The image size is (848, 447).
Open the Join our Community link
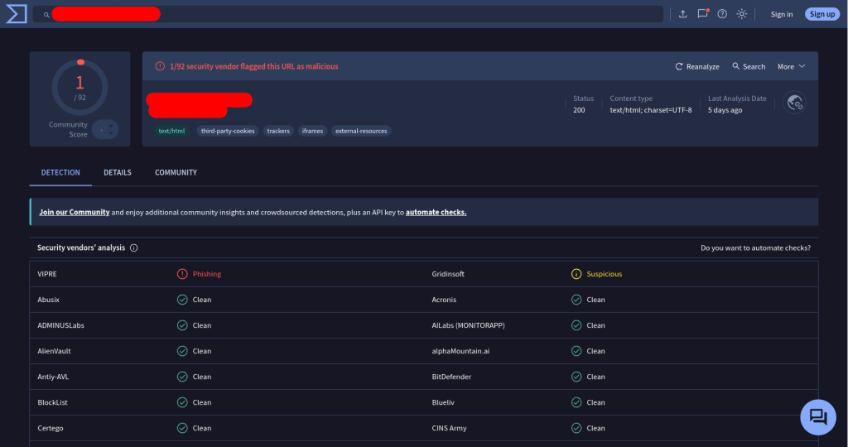click(74, 213)
